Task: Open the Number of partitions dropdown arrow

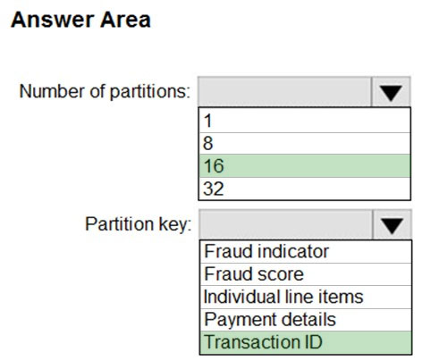Action: pyautogui.click(x=391, y=92)
